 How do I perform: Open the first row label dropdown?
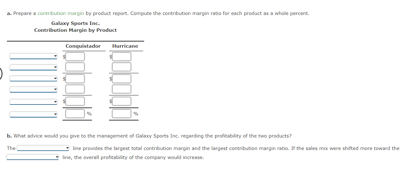[x=33, y=56]
